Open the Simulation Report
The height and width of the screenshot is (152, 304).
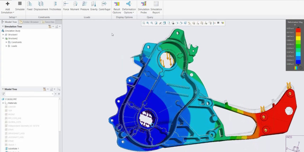[x=156, y=8]
